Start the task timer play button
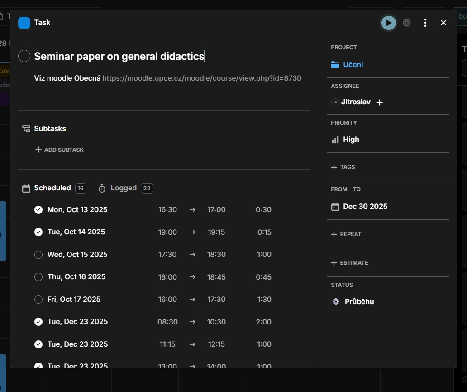The image size is (467, 392). tap(388, 23)
